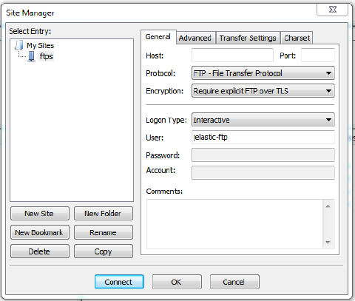
Task: Click the User field containing jelastic-ftp
Action: pyautogui.click(x=263, y=138)
